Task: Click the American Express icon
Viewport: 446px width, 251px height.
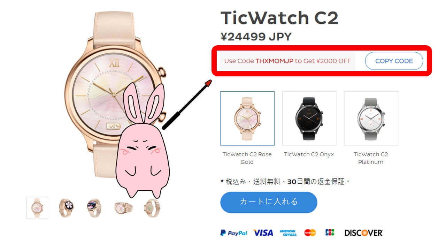Action: click(x=288, y=233)
